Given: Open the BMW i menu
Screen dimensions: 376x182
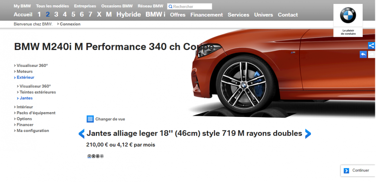Looking at the screenshot, I should pyautogui.click(x=155, y=15).
